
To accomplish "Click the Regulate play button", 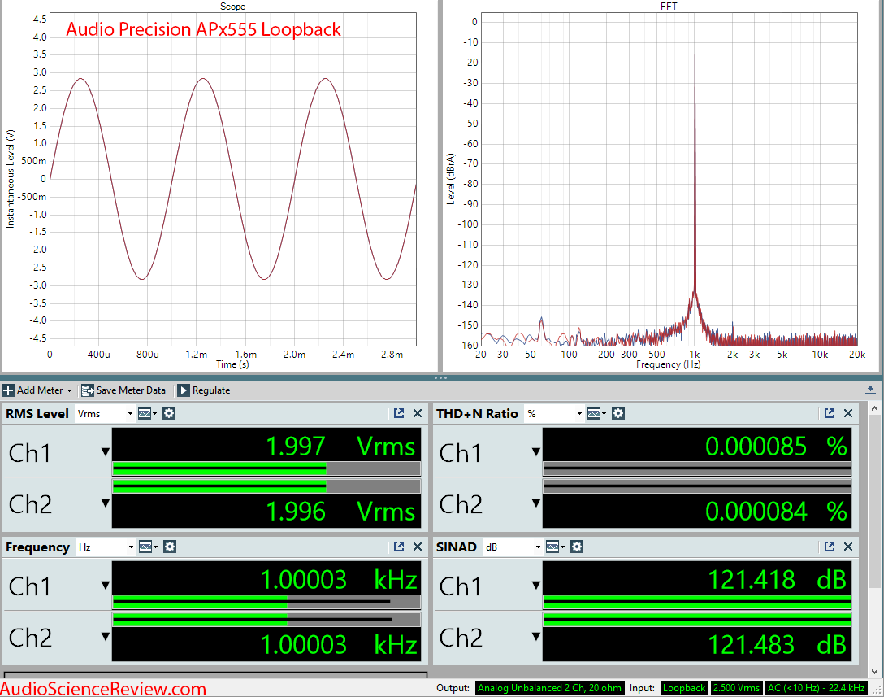I will [x=184, y=390].
